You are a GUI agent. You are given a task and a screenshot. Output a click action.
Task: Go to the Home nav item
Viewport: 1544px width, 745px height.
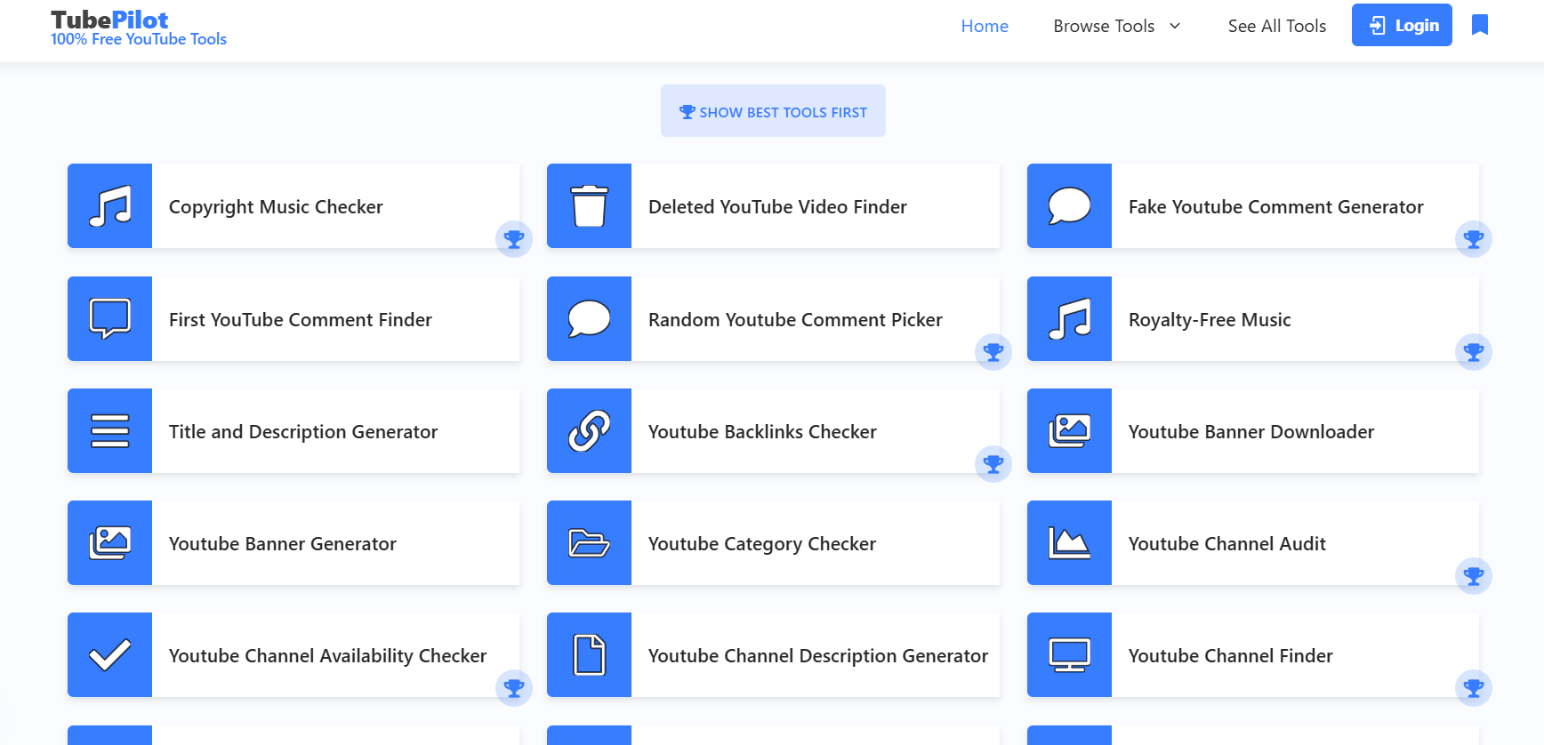pos(985,26)
